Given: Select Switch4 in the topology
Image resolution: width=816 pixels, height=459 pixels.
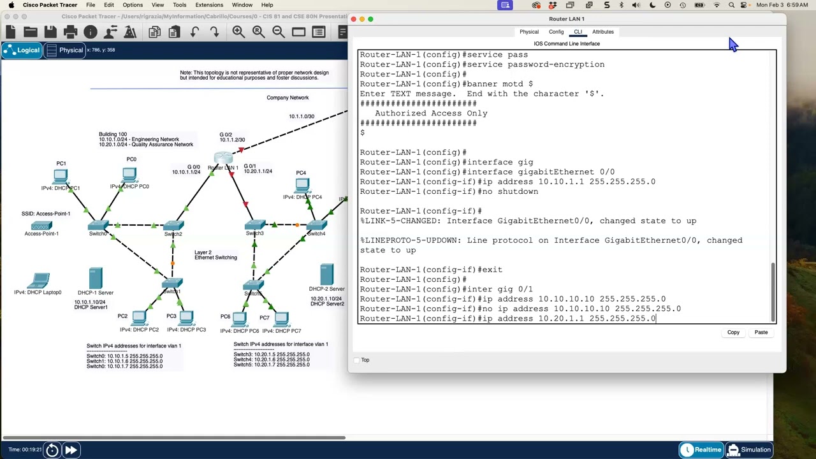Looking at the screenshot, I should 316,226.
